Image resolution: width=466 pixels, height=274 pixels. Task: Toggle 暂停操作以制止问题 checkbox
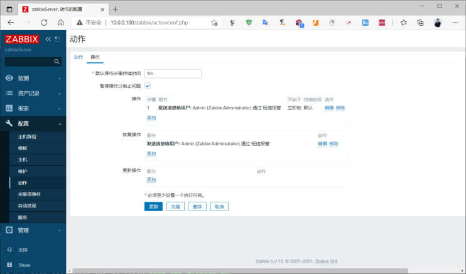[x=148, y=85]
